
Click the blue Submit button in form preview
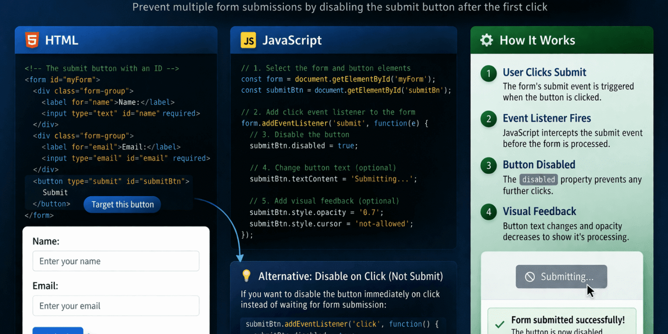pyautogui.click(x=58, y=331)
